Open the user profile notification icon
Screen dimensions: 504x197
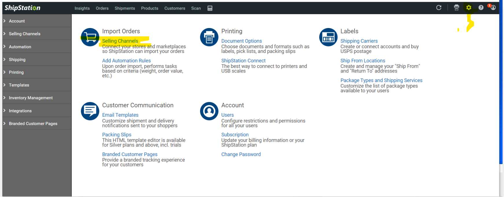[493, 8]
